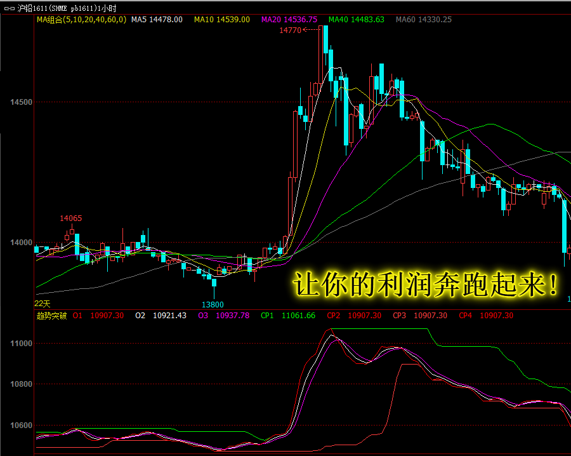The width and height of the screenshot is (571, 456).
Task: Click the tall candlestick at the 14770 peak
Action: 320,55
